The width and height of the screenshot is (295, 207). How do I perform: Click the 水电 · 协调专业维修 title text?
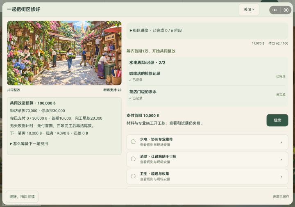(157, 139)
